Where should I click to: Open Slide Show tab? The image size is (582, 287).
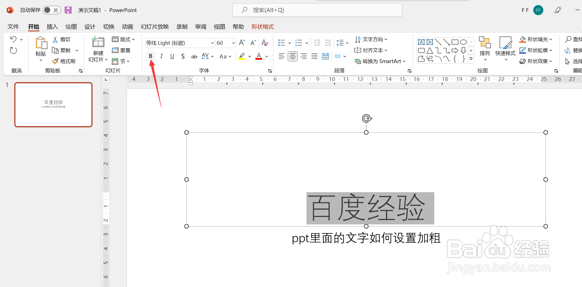point(155,27)
